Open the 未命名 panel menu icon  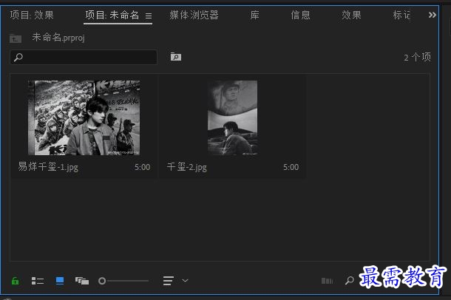pyautogui.click(x=149, y=16)
